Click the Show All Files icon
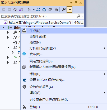The height and width of the screenshot is (110, 107). 56,9
